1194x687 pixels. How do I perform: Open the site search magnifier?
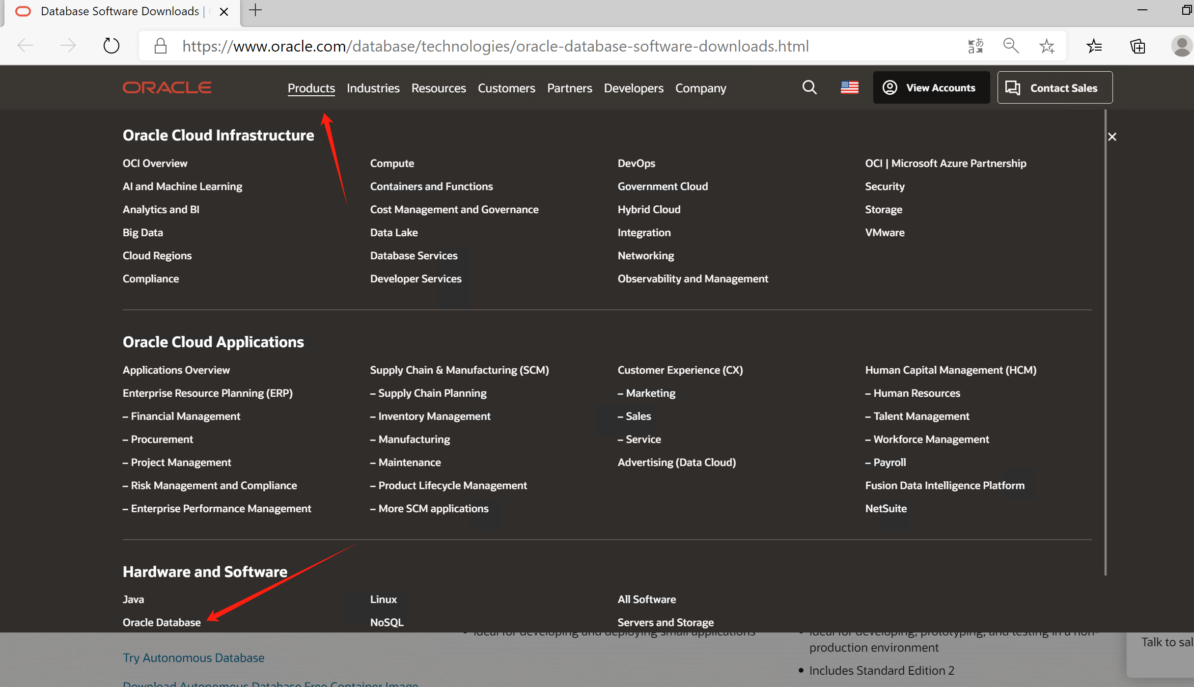(809, 87)
